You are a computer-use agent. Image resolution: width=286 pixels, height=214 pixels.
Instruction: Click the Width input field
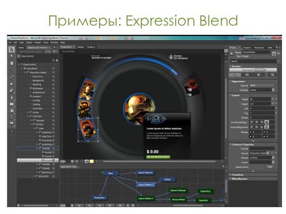(x=260, y=99)
